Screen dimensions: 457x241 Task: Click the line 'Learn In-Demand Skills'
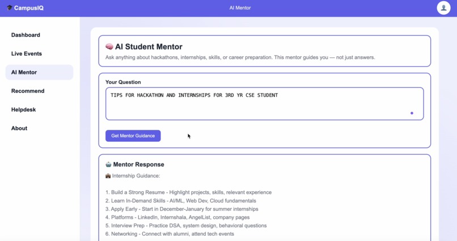(181, 201)
